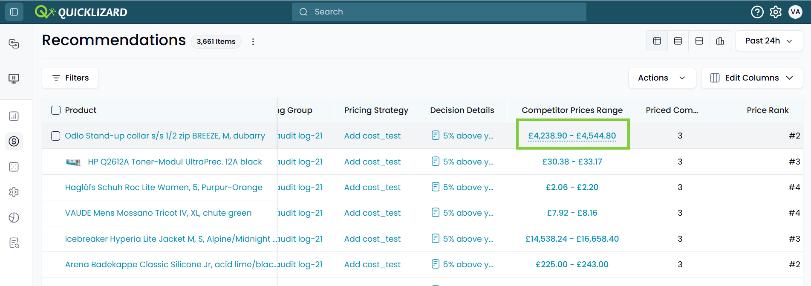Open price range £7.92 - £8.16
This screenshot has height=286, width=811.
pyautogui.click(x=572, y=213)
